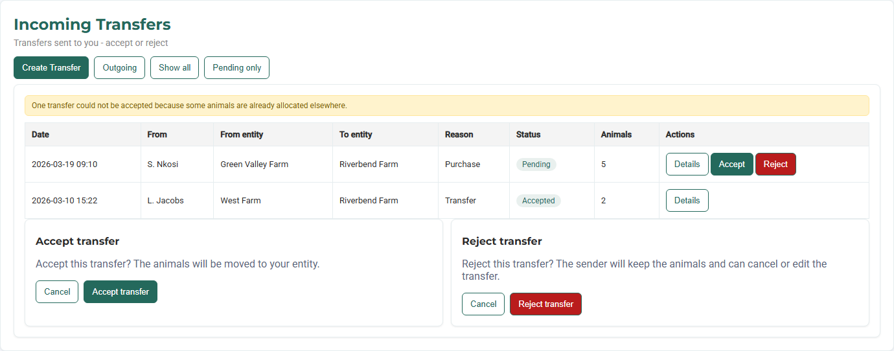Confirm with Accept transfer button

pos(120,291)
